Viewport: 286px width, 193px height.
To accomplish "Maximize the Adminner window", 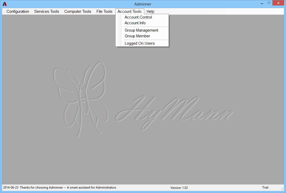I will tap(269, 3).
